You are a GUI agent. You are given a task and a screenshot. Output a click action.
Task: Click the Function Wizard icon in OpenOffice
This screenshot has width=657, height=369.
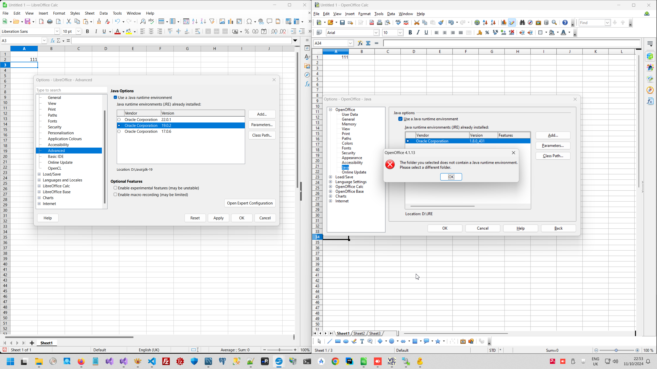coord(360,43)
